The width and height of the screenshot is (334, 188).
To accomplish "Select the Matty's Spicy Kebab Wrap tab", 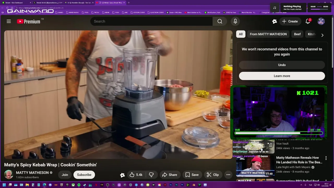I will click(x=110, y=3).
